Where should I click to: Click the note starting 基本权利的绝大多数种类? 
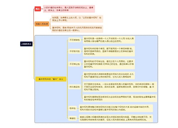pos(109,75)
